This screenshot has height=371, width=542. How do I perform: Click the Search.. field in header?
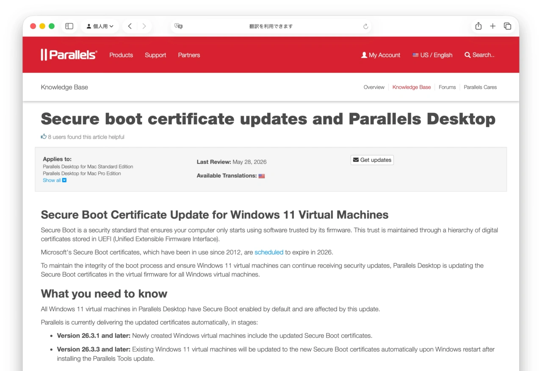coord(479,55)
